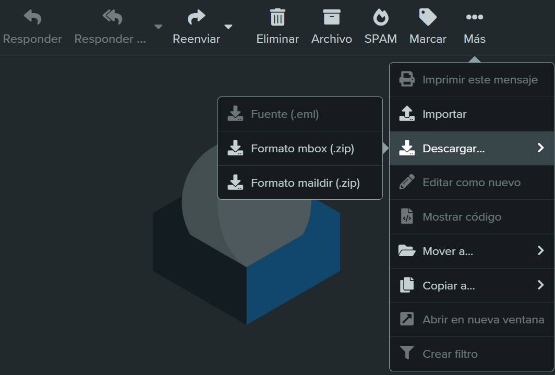Viewport: 555px width, 375px height.
Task: Choose Importar from the Más menu
Action: [x=472, y=114]
